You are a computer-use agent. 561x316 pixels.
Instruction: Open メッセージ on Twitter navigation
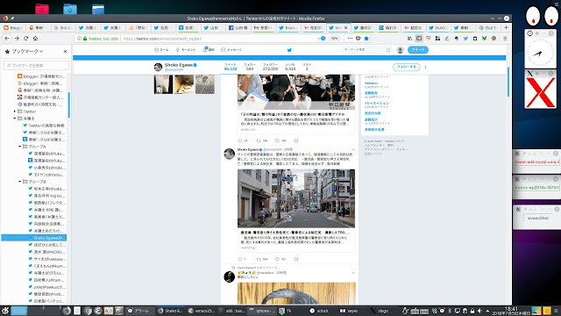pos(231,50)
